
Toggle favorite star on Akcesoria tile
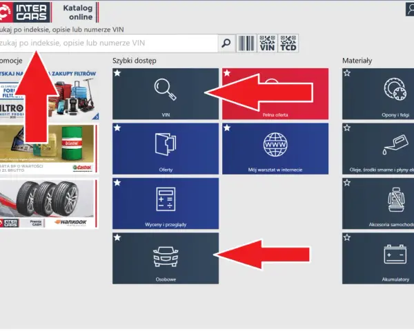(347, 183)
